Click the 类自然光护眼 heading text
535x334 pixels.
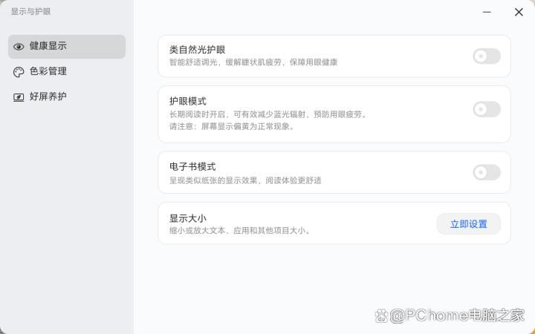click(197, 50)
